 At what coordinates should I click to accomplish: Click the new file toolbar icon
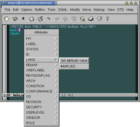7,19
